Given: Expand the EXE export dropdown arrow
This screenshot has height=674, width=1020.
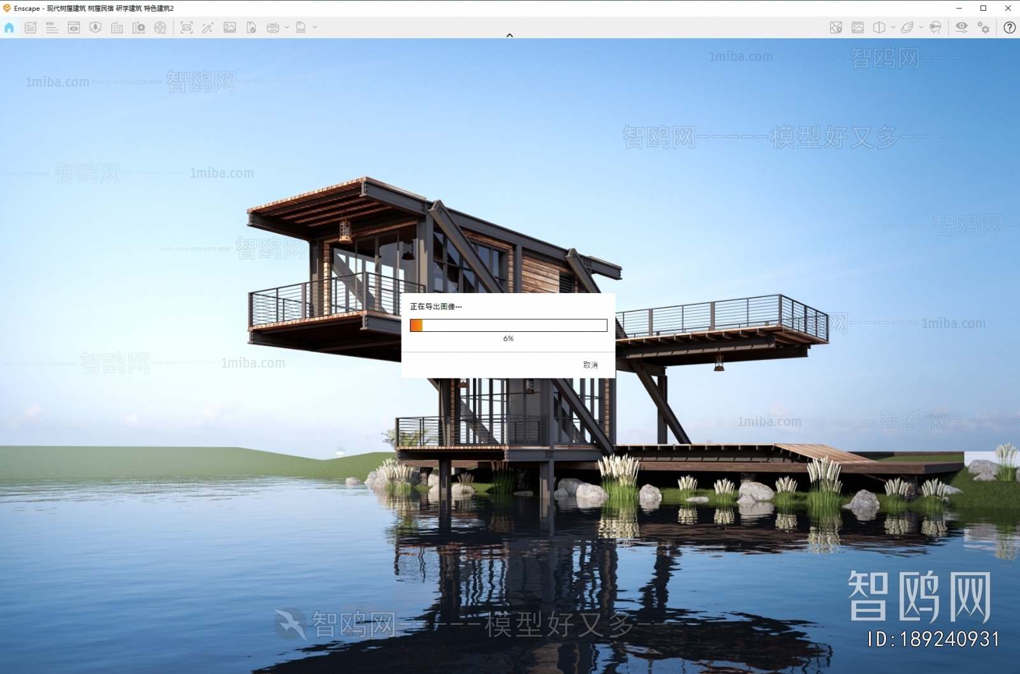Looking at the screenshot, I should point(315,27).
